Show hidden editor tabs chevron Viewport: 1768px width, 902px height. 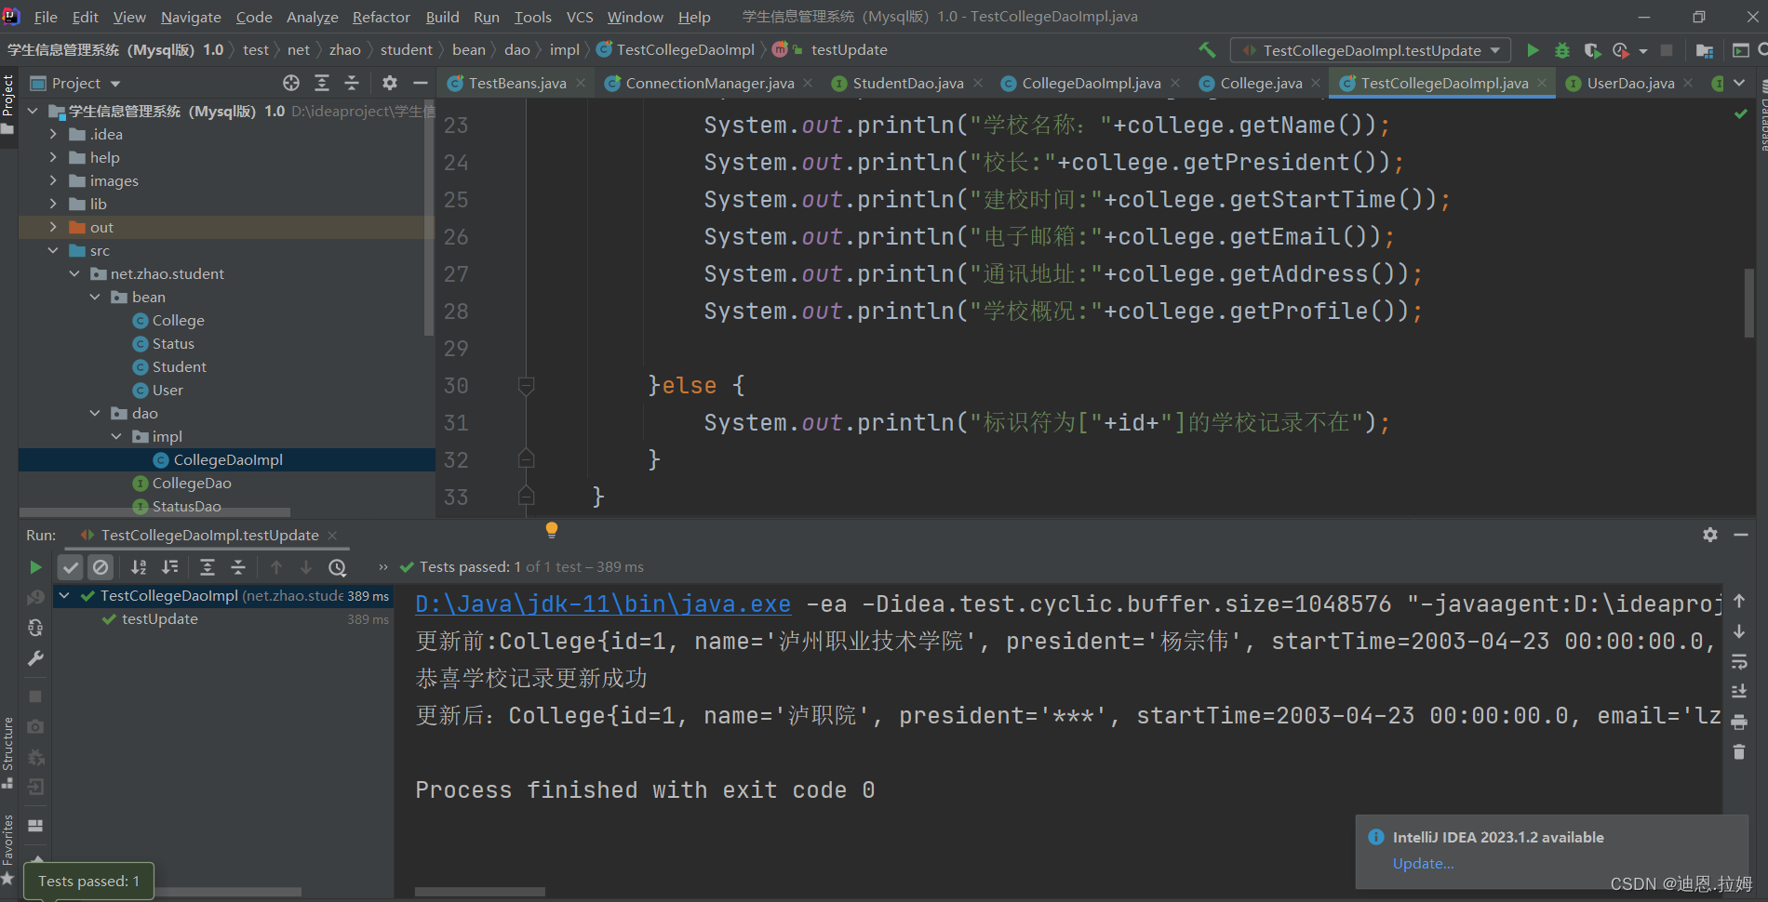[x=1739, y=83]
